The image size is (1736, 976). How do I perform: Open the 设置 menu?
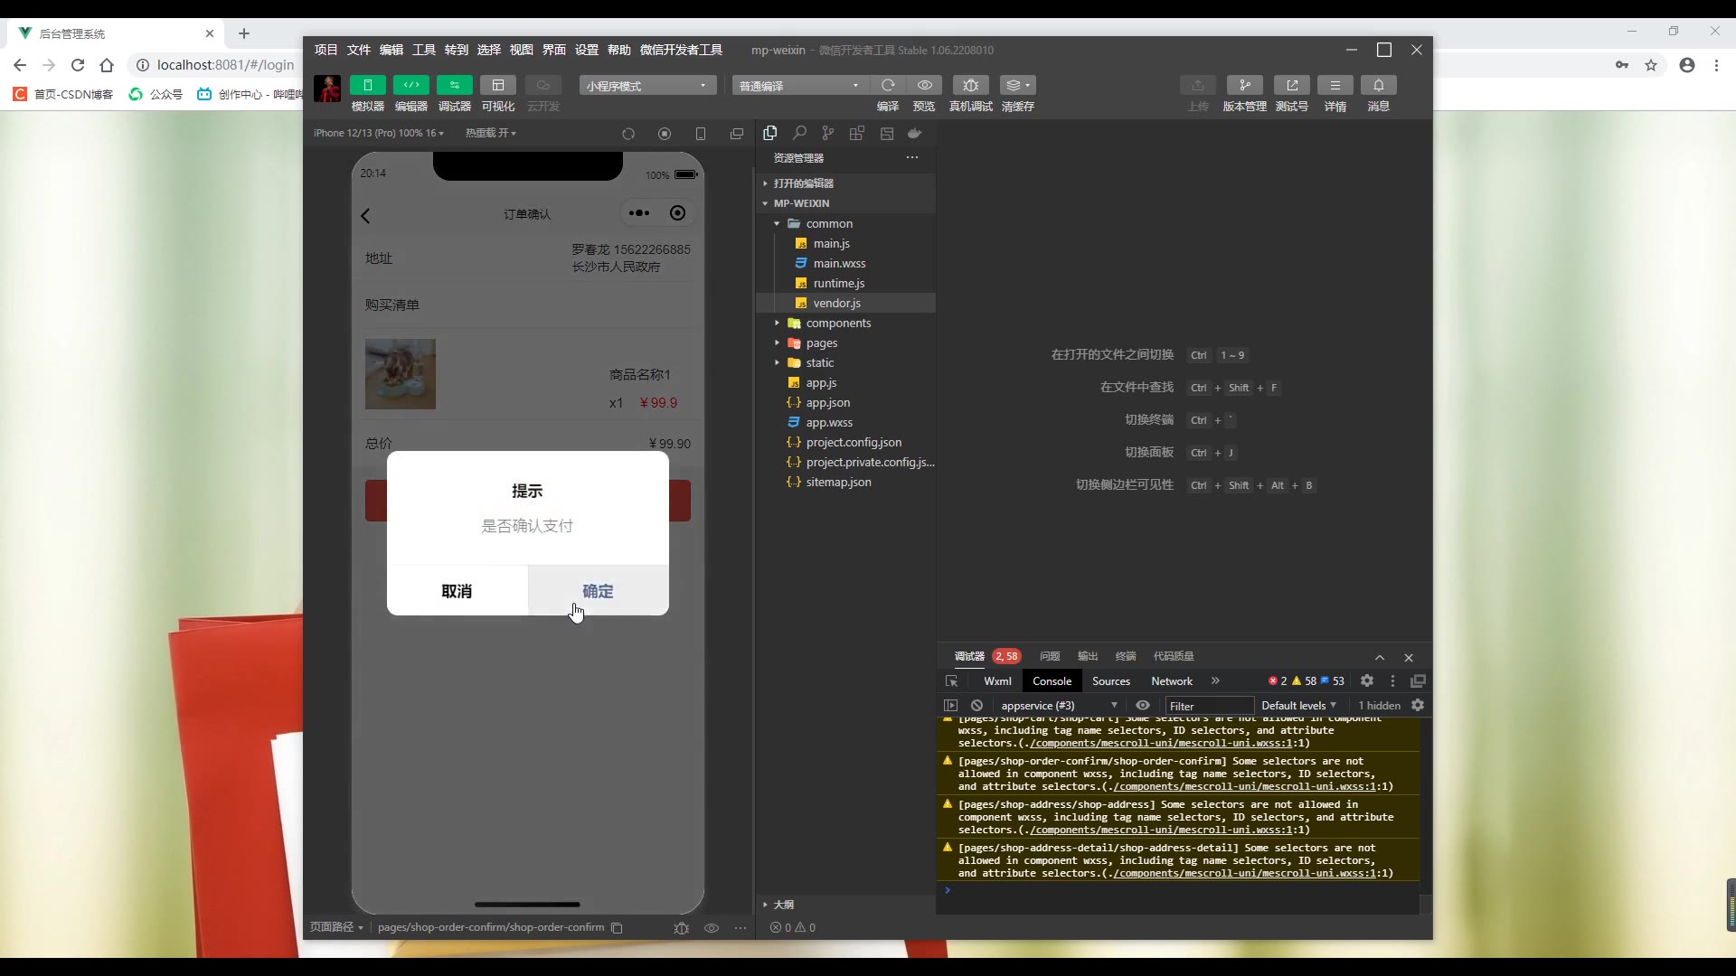pos(587,50)
